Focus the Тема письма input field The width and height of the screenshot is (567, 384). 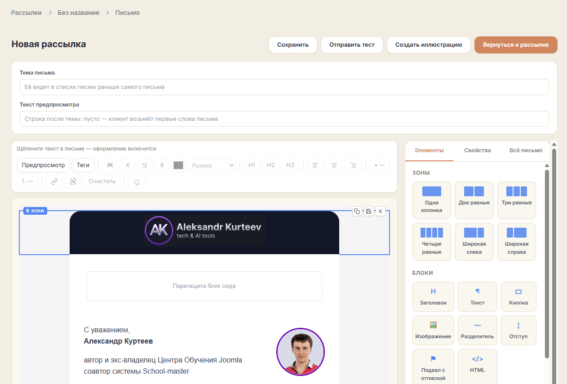(x=284, y=87)
